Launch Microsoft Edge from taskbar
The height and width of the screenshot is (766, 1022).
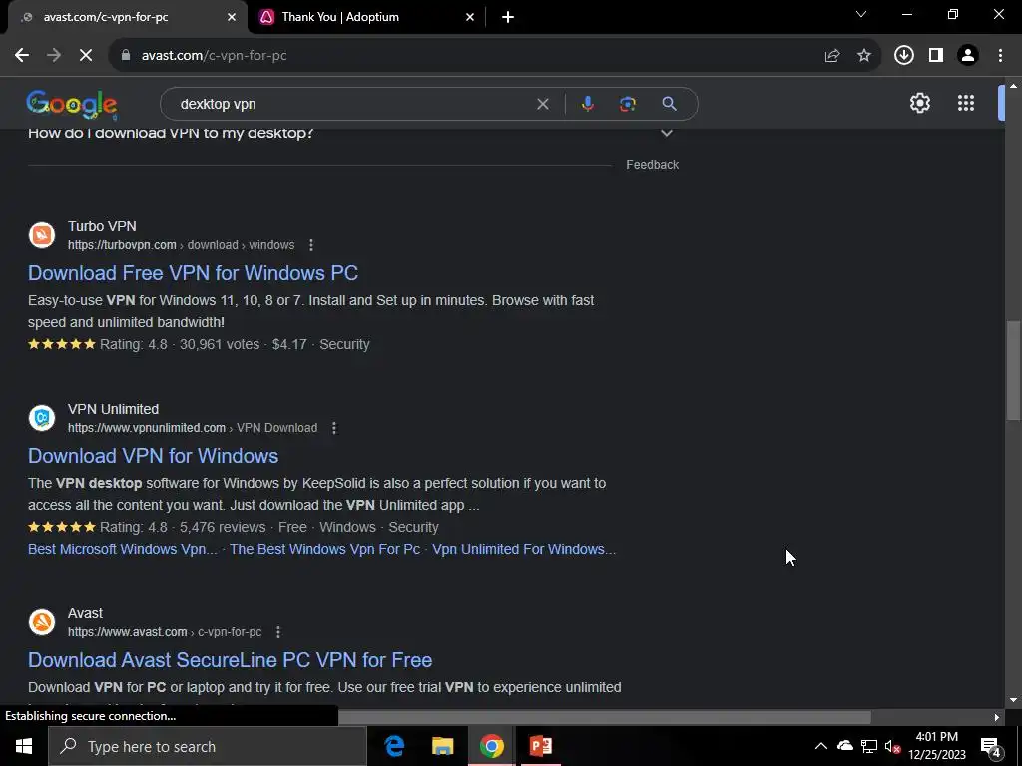tap(394, 746)
